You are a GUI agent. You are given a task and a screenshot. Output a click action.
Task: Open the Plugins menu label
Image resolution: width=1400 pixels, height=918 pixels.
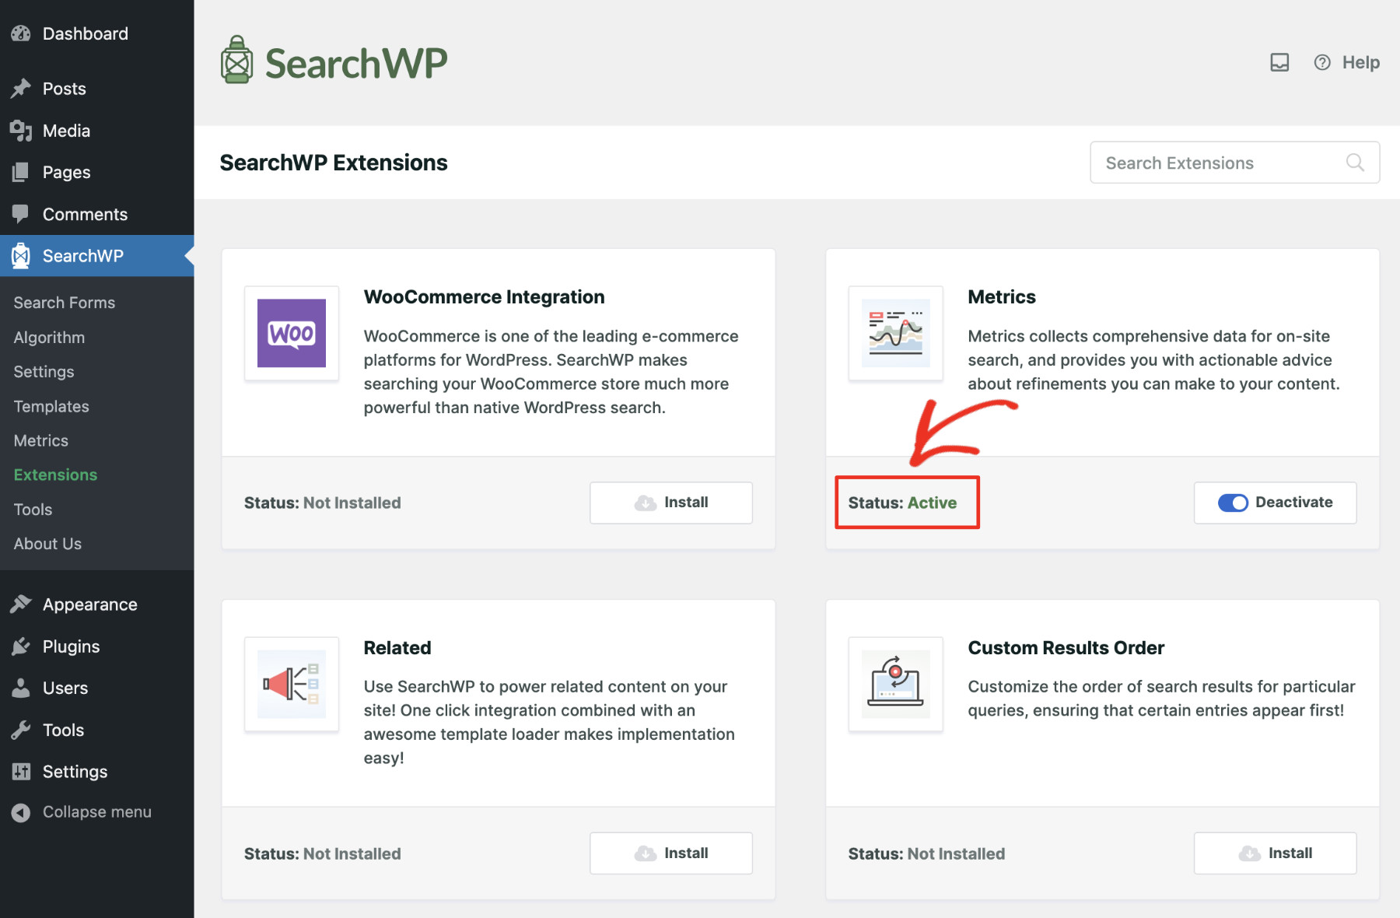[72, 646]
